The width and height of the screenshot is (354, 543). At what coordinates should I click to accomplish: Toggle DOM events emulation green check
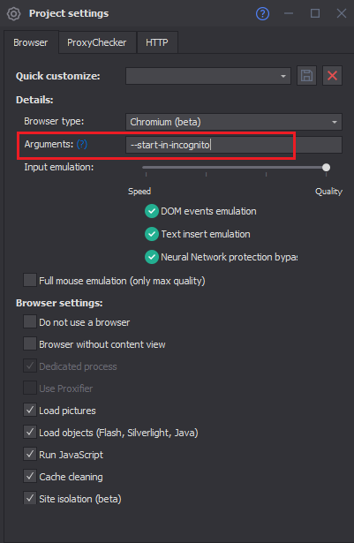click(151, 211)
